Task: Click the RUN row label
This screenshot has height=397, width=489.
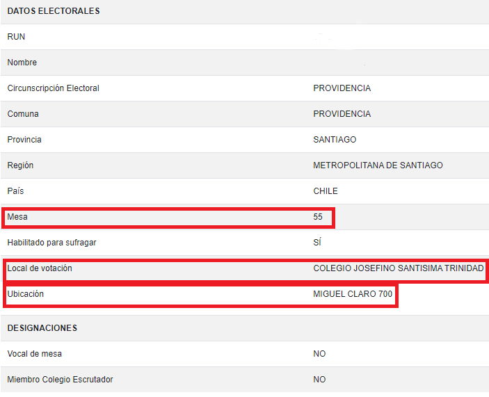Action: [x=16, y=37]
